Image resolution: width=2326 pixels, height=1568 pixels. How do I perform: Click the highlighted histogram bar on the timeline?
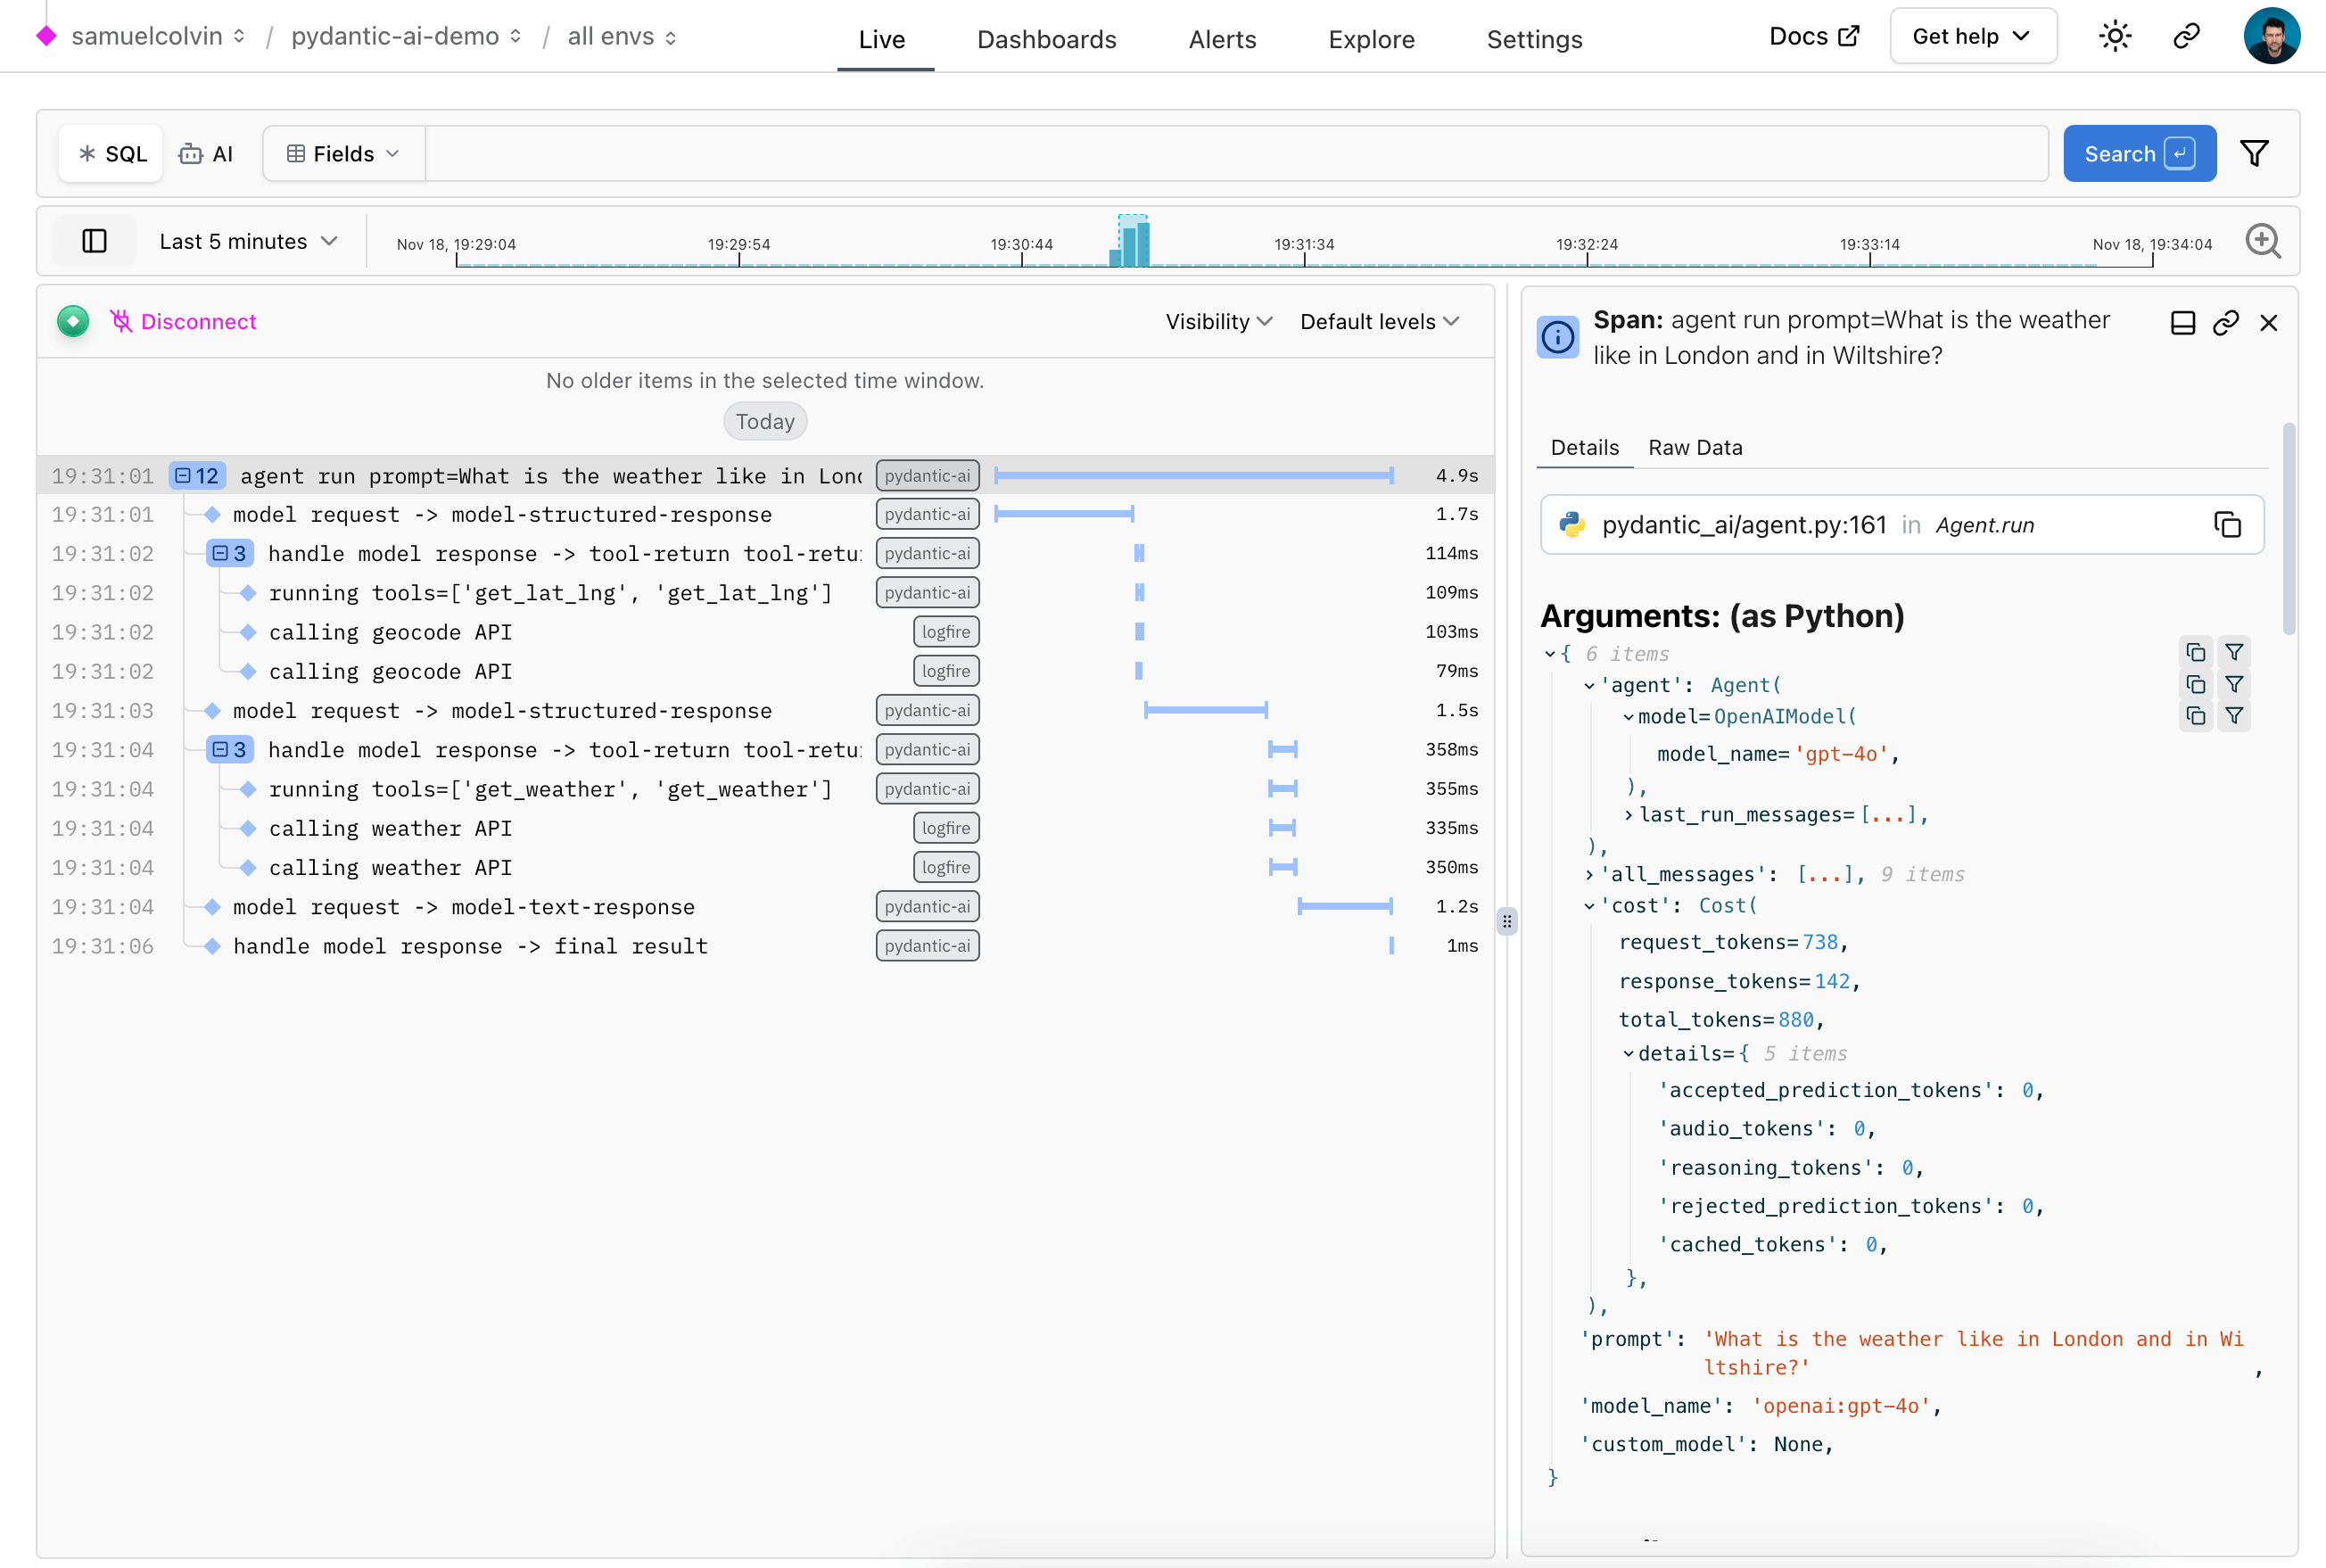coord(1134,243)
